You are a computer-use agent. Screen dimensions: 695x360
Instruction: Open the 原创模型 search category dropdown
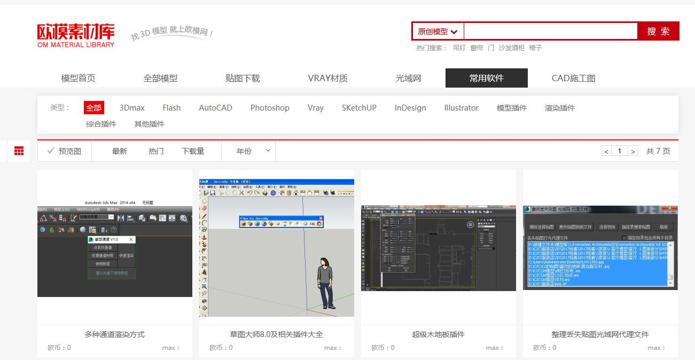click(x=438, y=32)
